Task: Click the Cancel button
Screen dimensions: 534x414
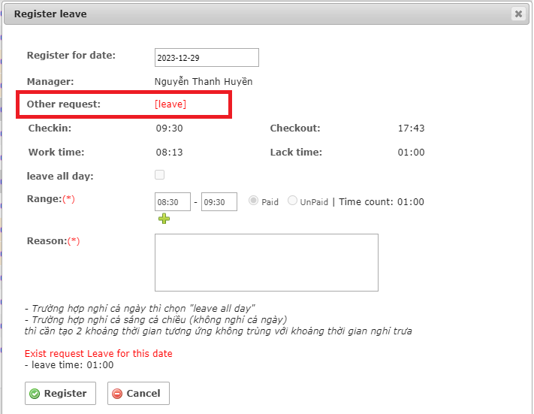Action: [x=138, y=393]
